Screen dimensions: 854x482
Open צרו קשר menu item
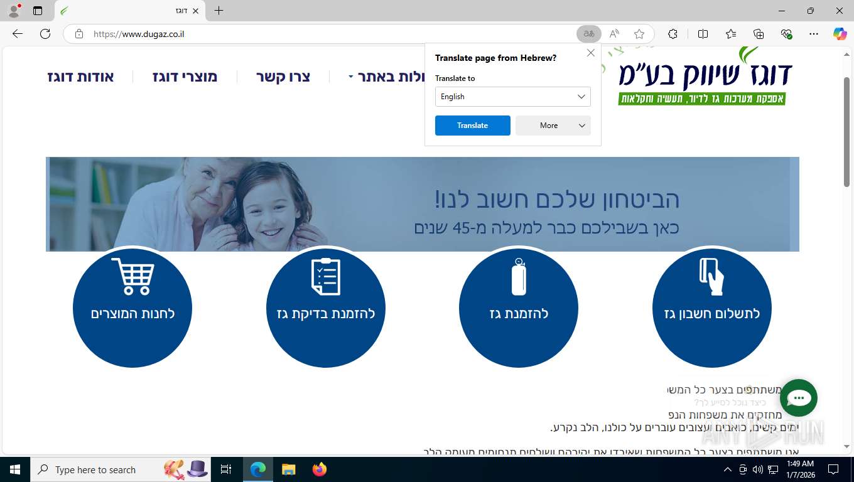coord(283,77)
